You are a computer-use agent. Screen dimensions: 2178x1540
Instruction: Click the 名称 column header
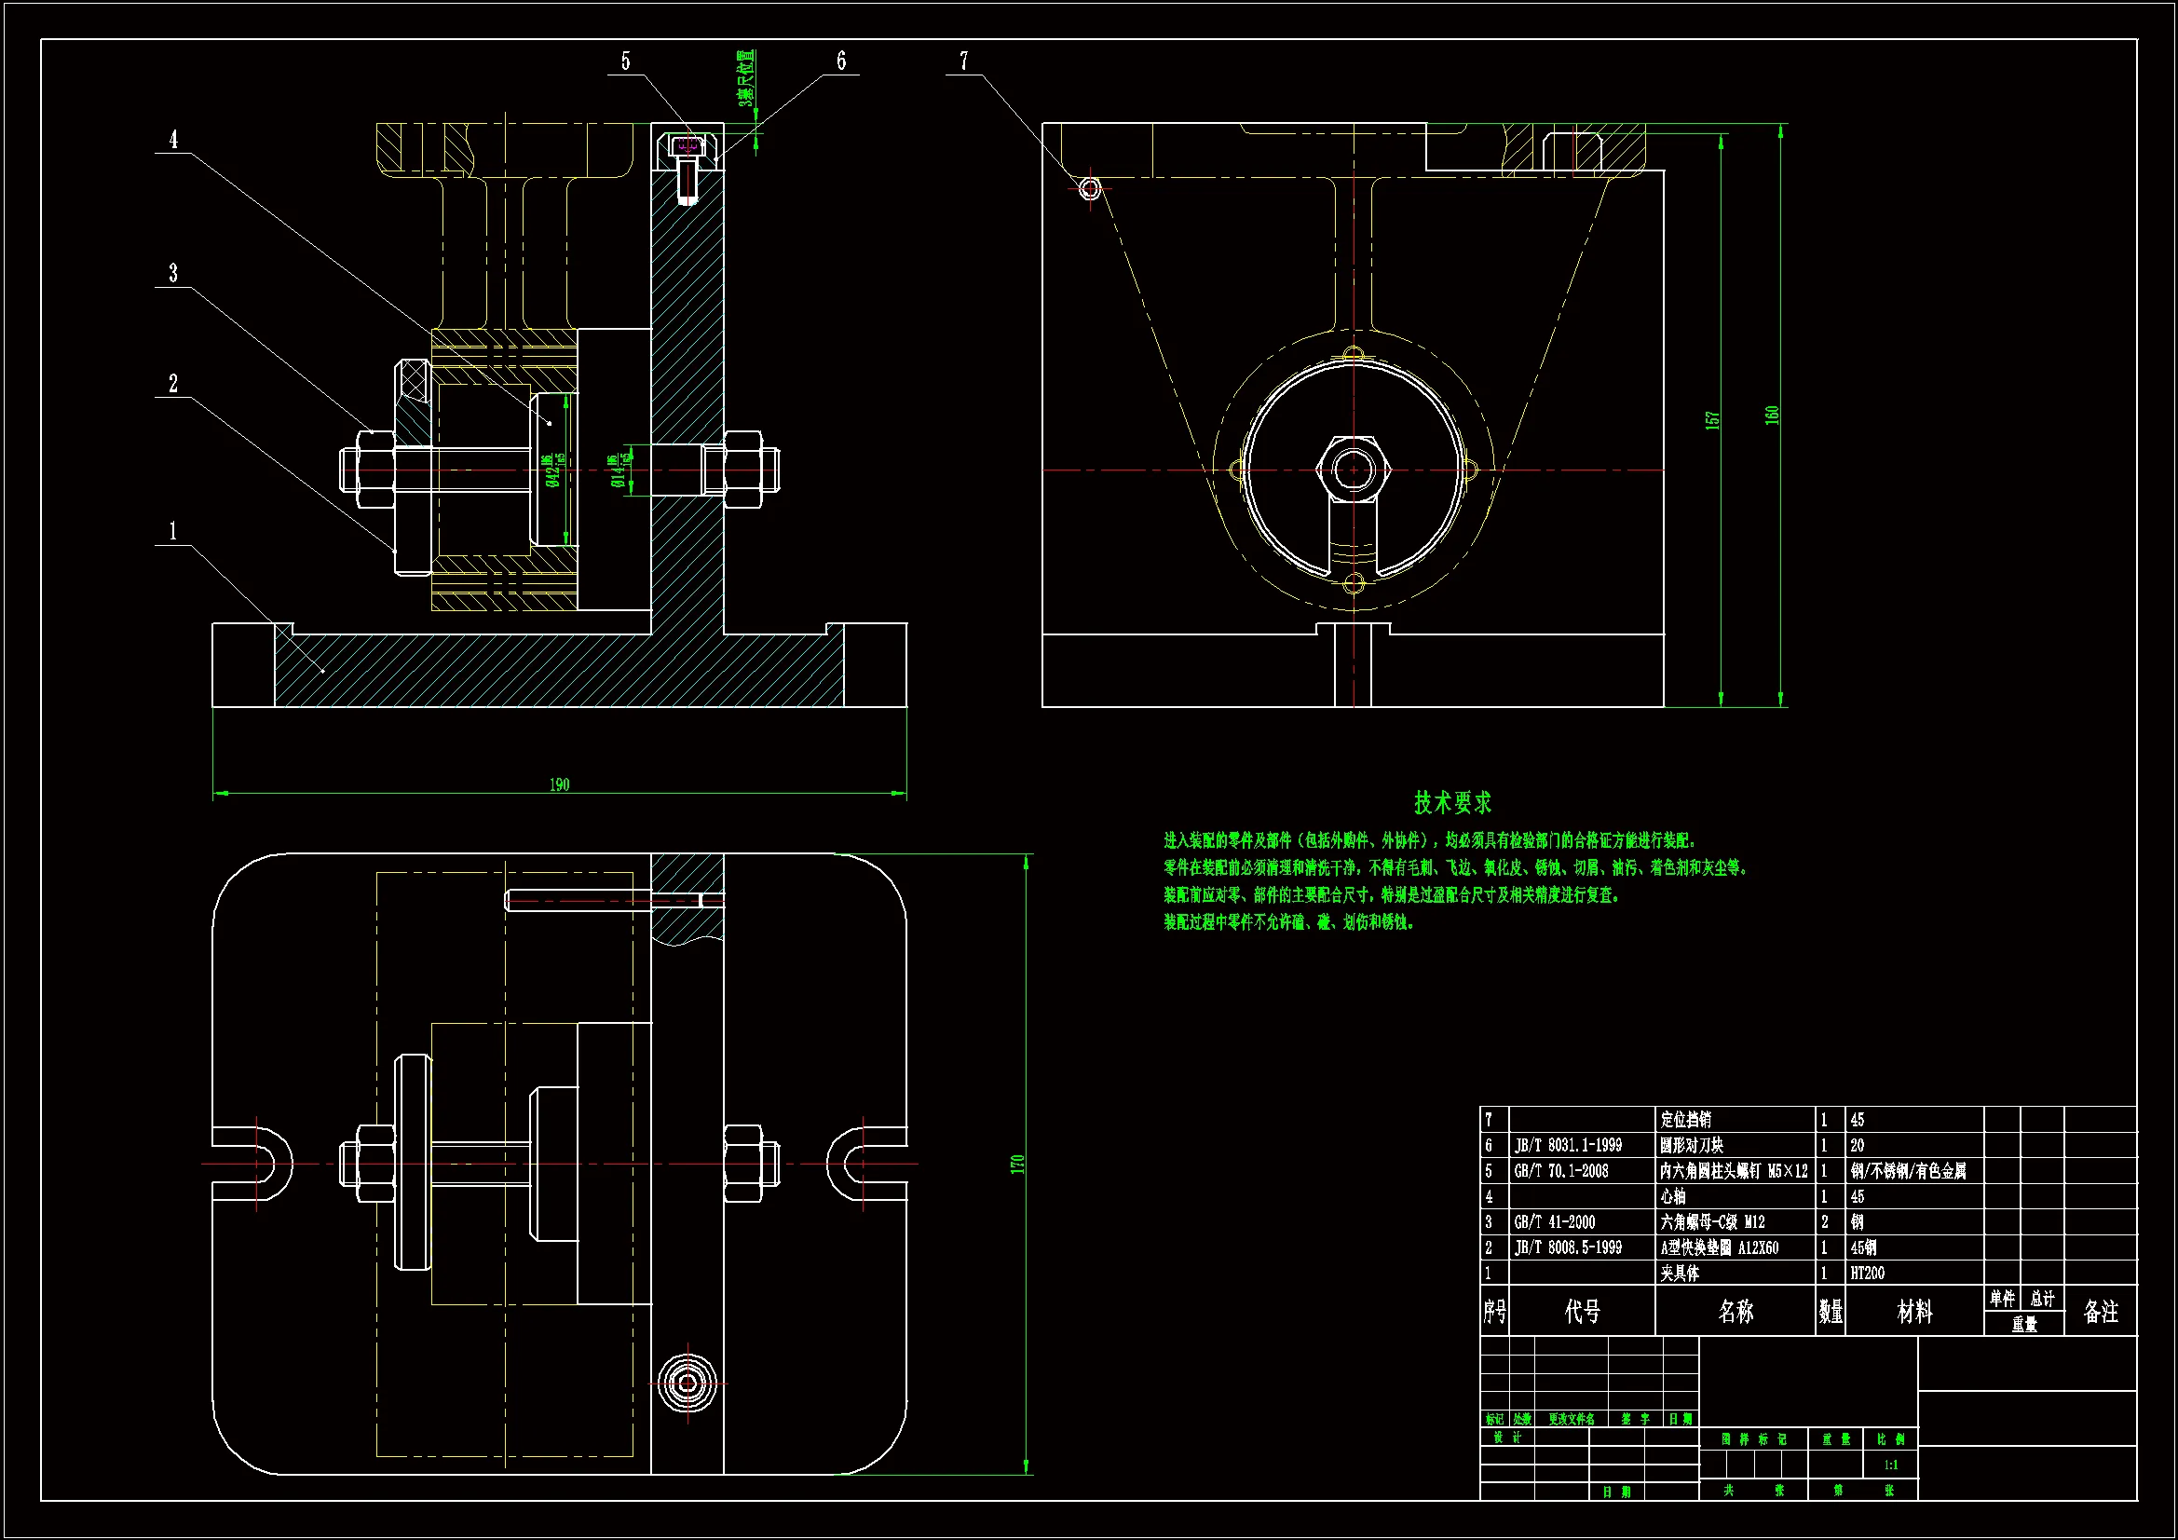[1736, 1312]
